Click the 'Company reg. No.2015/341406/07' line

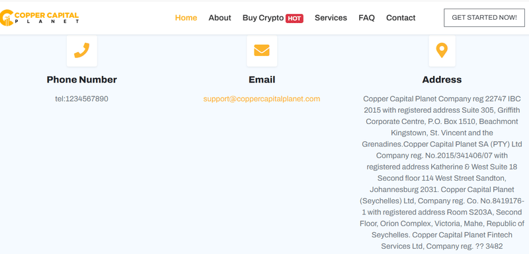(x=442, y=156)
